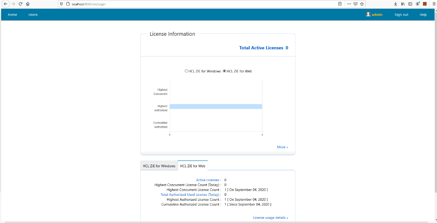
Task: Select the HCL ZIE for Web radio button
Action: (x=224, y=71)
